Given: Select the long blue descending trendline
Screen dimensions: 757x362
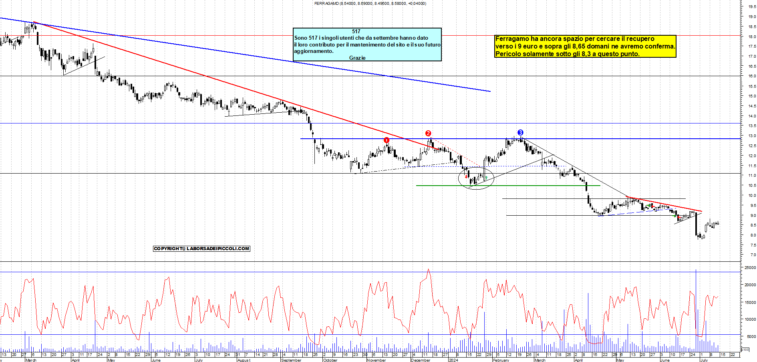Looking at the screenshot, I should [x=245, y=55].
